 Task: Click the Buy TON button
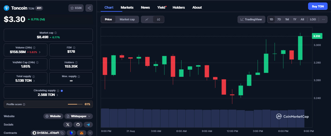318,6
